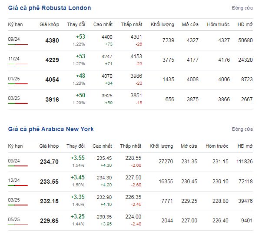
Task: Click Arabica matched price 232.15
Action: [49, 201]
